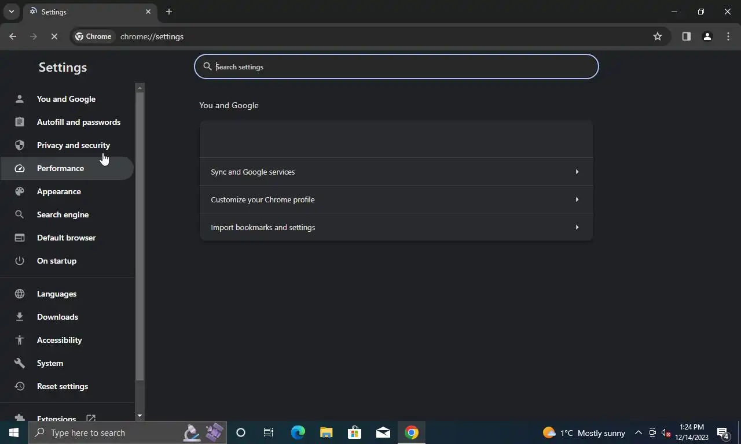Click the Reset settings history icon
741x444 pixels.
[20, 386]
